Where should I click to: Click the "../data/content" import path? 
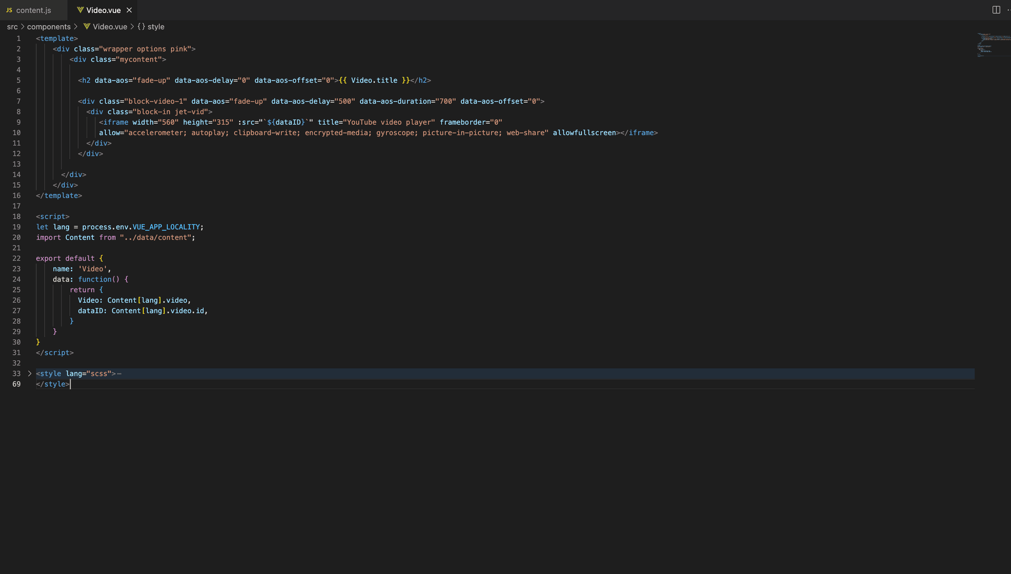click(x=155, y=237)
